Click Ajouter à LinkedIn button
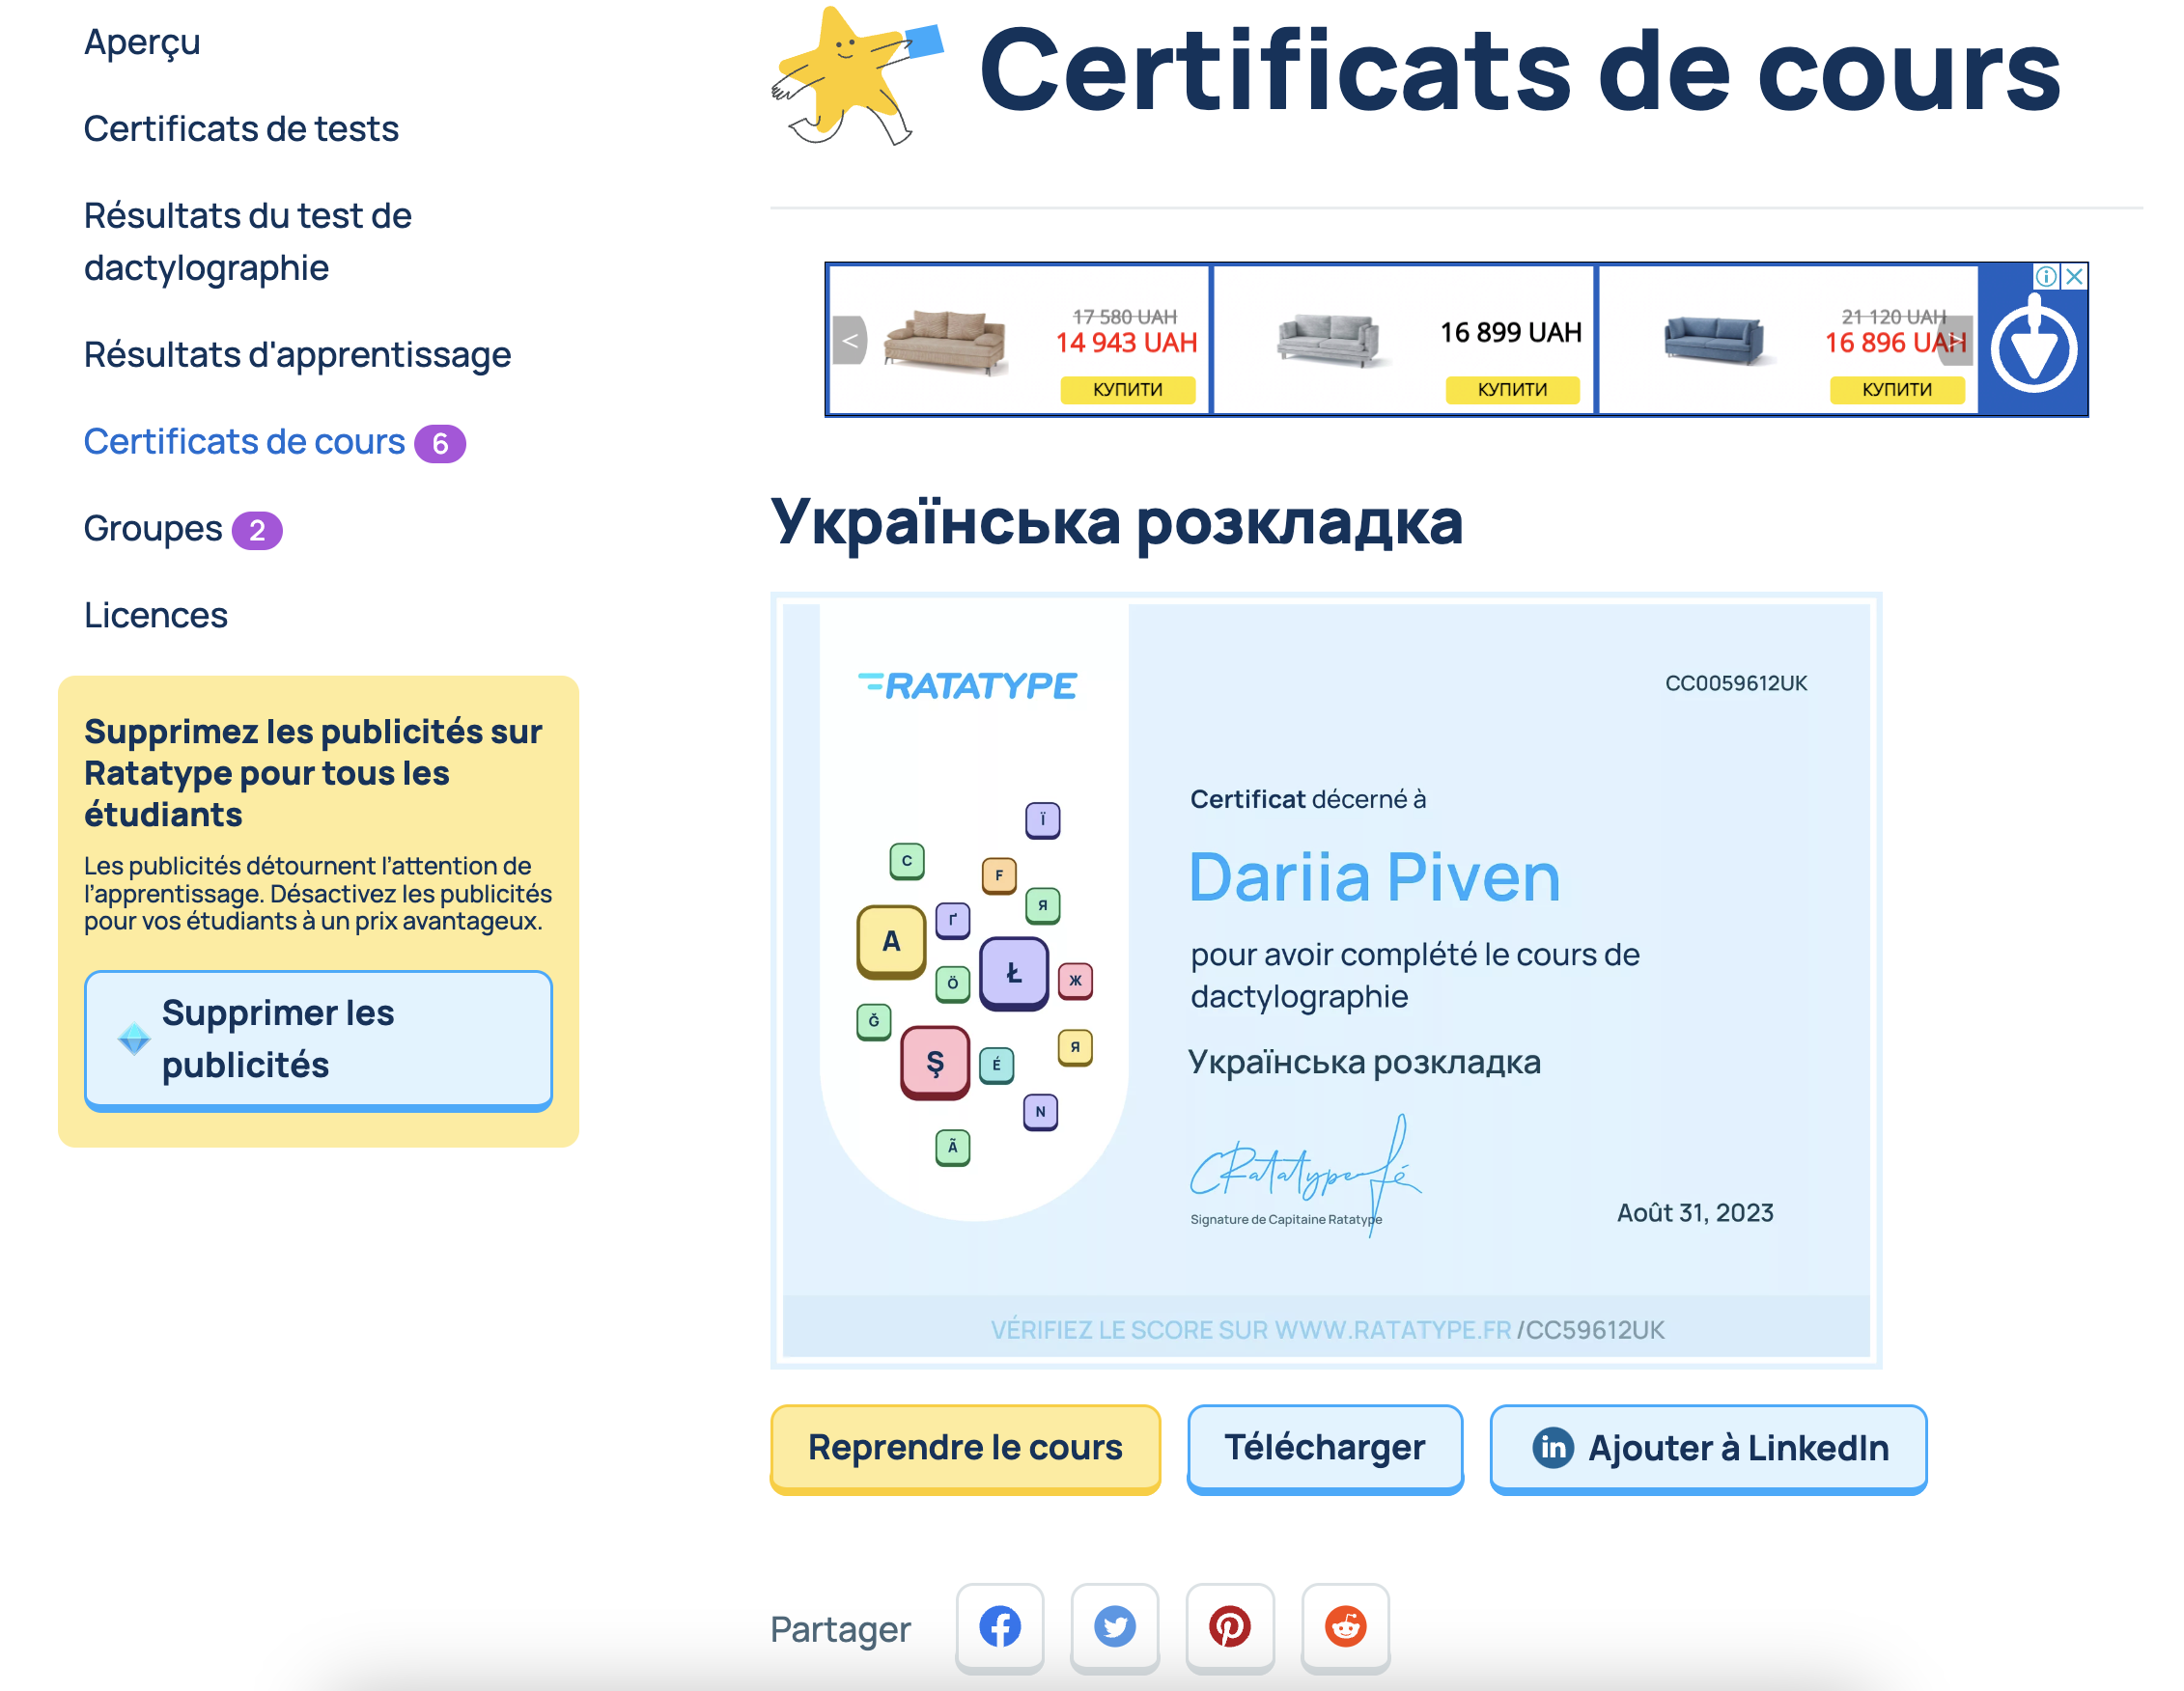The width and height of the screenshot is (2184, 1691). (1708, 1448)
